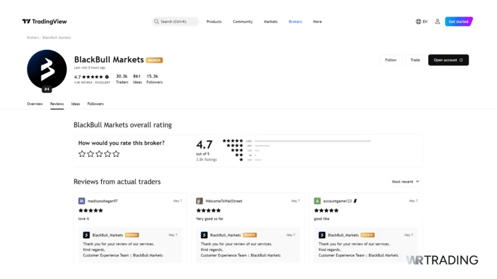This screenshot has width=497, height=279.
Task: Open the More menu in navigation
Action: pos(317,22)
